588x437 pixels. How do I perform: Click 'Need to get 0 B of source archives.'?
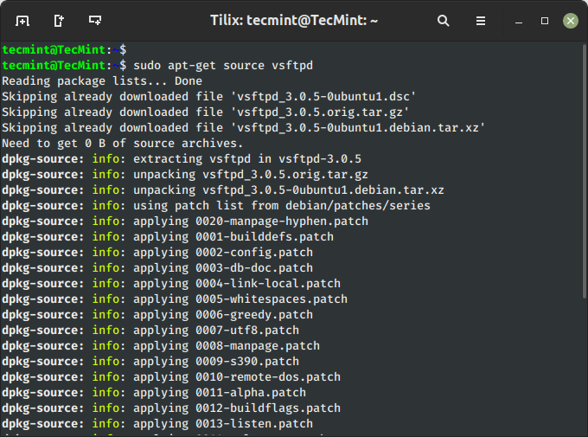[x=123, y=144]
